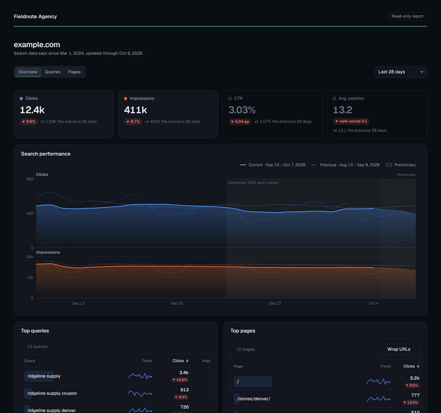This screenshot has height=413, width=441.
Task: Click the Read-only report badge
Action: [x=407, y=16]
